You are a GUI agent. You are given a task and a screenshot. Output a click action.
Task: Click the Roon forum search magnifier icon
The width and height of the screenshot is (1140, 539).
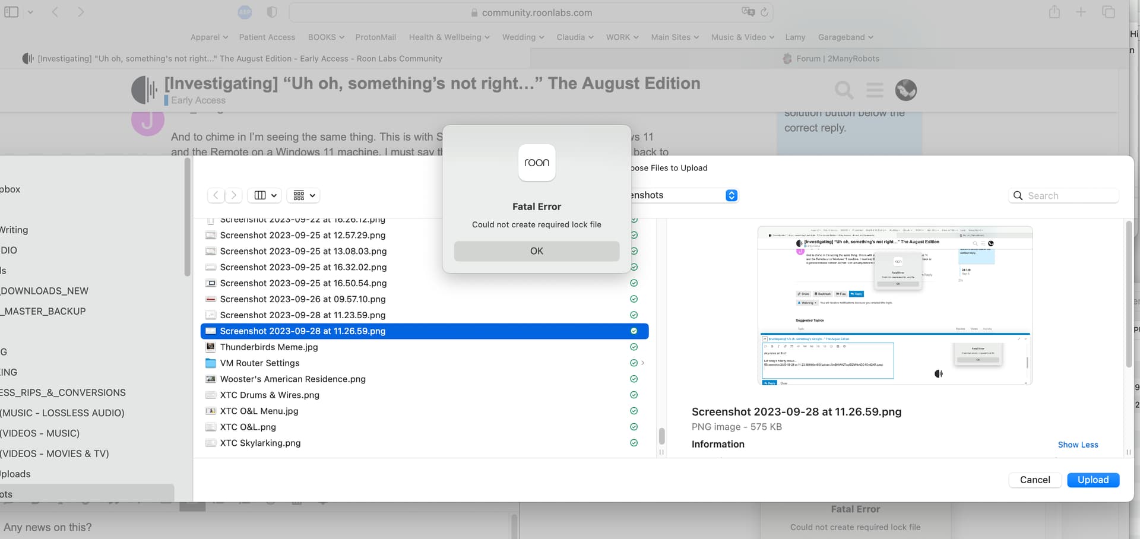(844, 90)
